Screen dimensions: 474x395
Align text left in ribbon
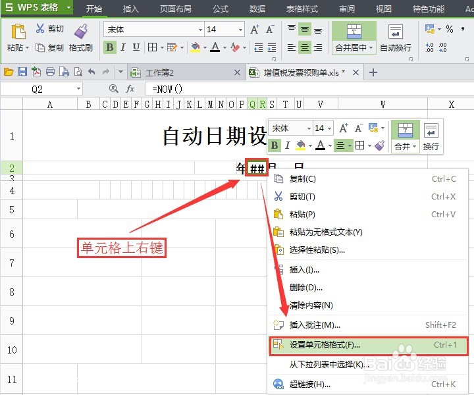click(292, 47)
